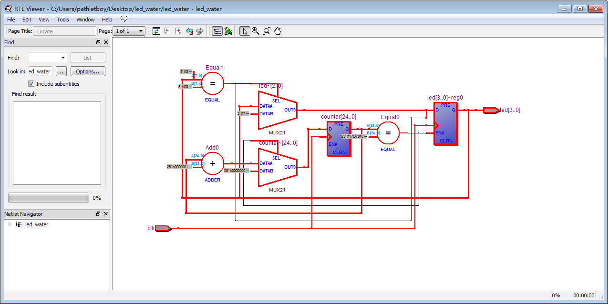Open the Bird's Eye View bird icon
Image resolution: width=608 pixels, height=304 pixels.
coord(228,31)
